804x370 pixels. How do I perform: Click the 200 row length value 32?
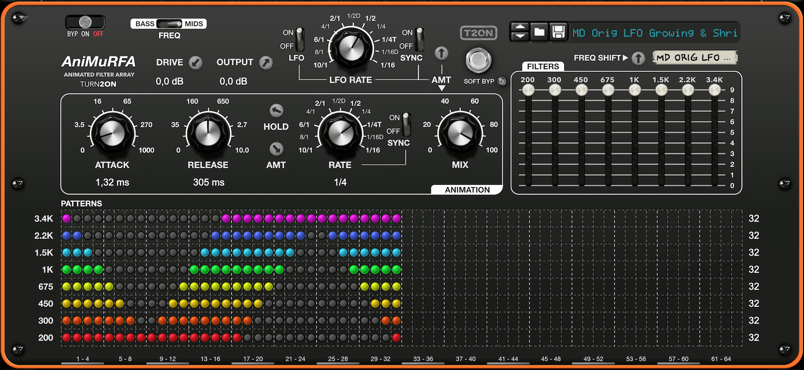[754, 337]
